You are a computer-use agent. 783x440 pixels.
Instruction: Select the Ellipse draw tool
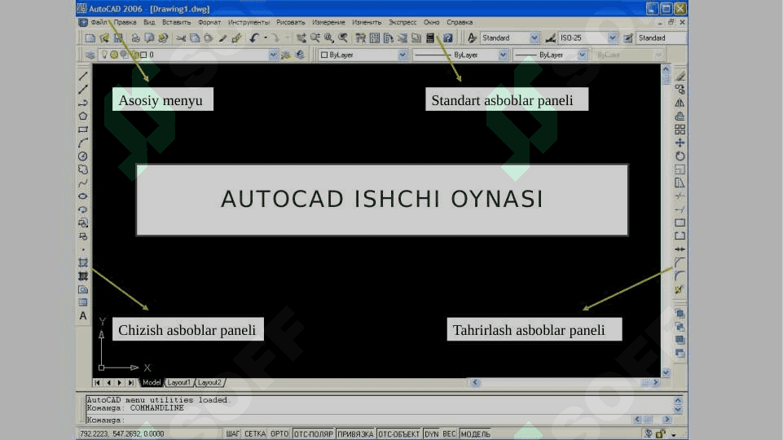click(83, 196)
